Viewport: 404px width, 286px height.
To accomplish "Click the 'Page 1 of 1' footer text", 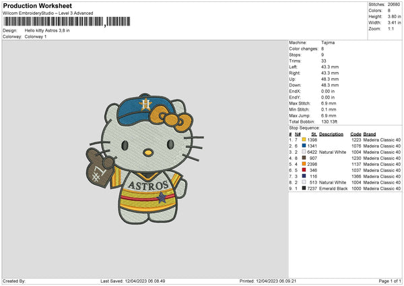I will [390, 281].
